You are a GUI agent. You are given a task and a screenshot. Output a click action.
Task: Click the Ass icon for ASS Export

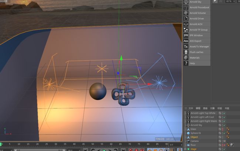186,41
